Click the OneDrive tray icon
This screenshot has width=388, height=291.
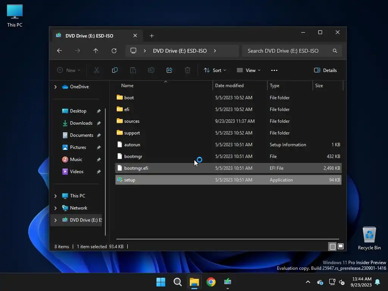320,282
